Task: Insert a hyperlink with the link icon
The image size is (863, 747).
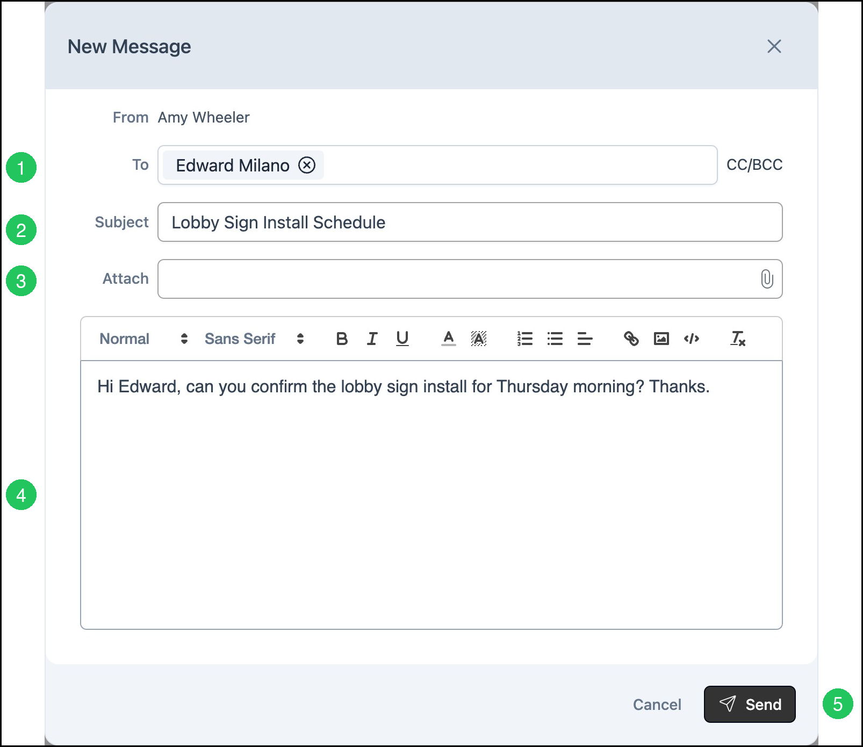Action: tap(631, 339)
